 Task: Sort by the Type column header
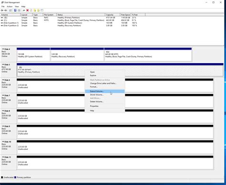coord(38,15)
